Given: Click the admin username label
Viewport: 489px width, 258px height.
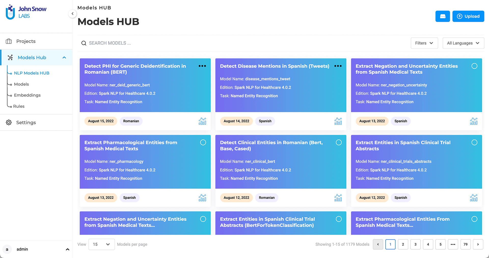Looking at the screenshot, I should coord(22,249).
